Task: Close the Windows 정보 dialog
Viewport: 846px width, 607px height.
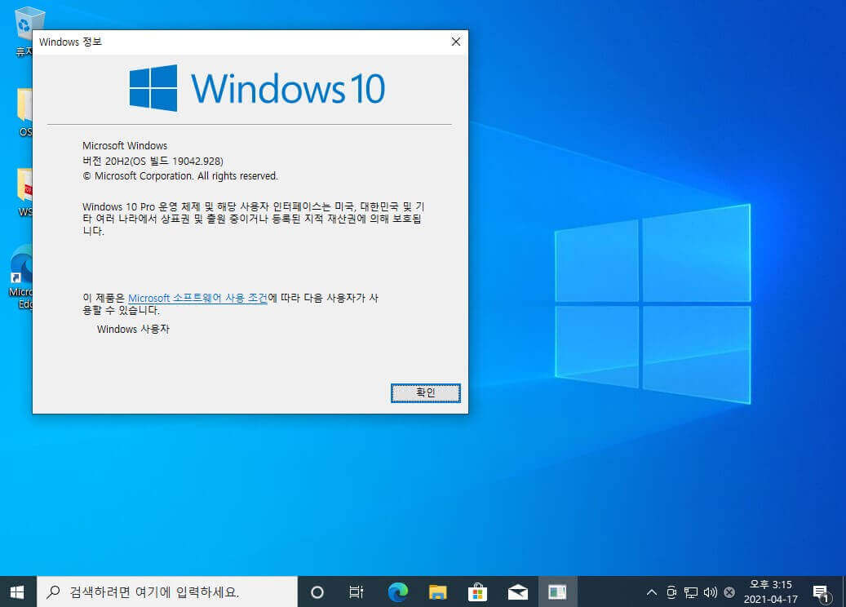Action: click(455, 42)
